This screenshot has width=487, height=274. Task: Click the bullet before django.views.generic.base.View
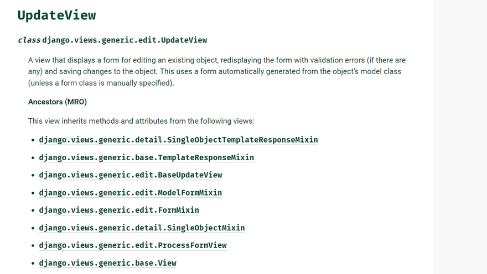(33, 264)
